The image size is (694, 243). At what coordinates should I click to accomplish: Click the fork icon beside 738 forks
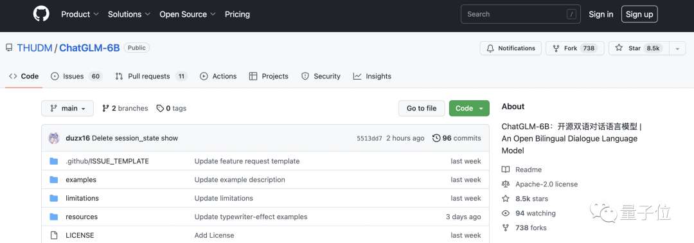(x=506, y=228)
